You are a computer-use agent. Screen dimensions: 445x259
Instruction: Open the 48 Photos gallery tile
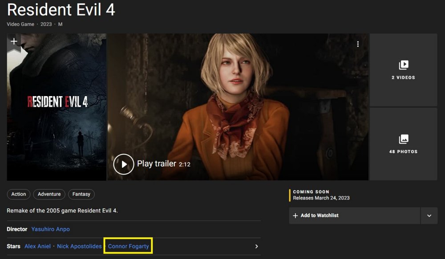tap(403, 144)
